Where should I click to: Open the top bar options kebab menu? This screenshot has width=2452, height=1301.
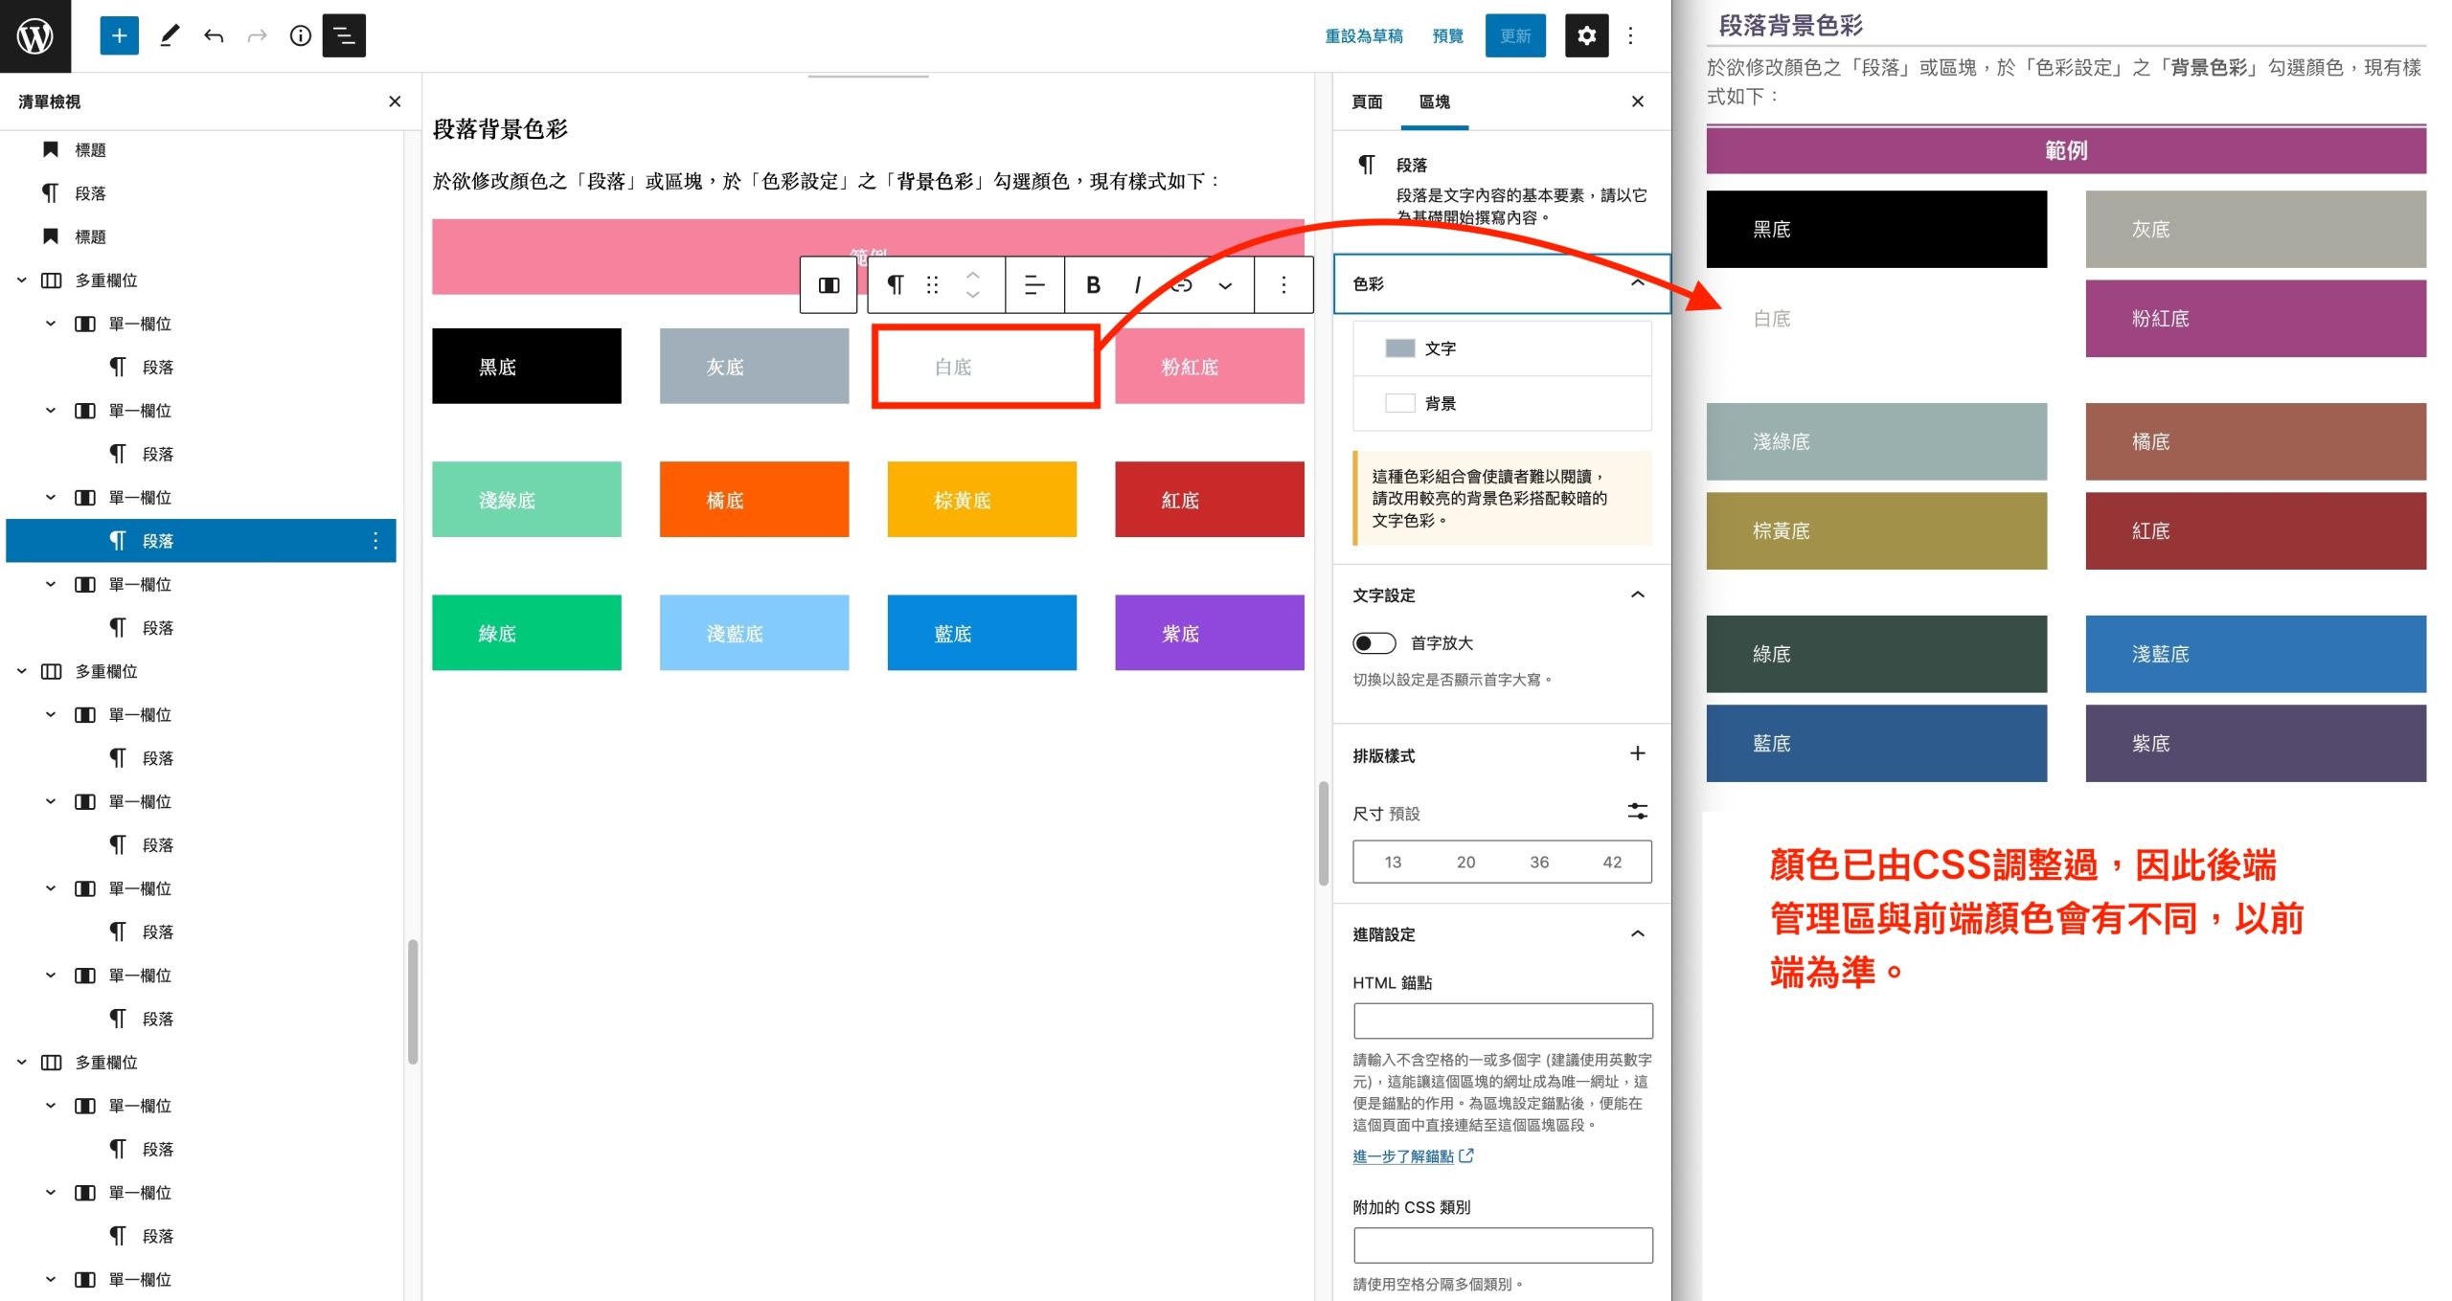click(1630, 36)
